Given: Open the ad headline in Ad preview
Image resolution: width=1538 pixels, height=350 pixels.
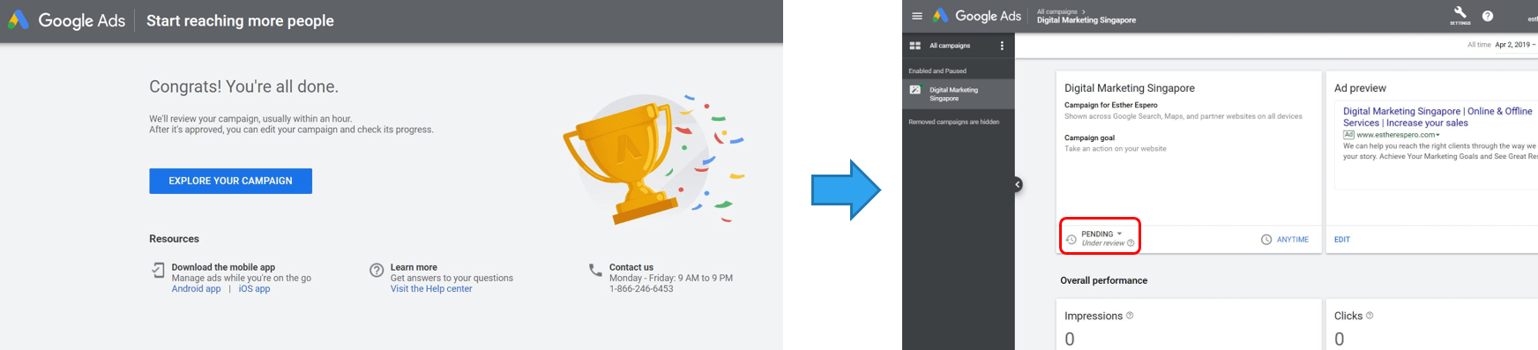Looking at the screenshot, I should click(1437, 117).
